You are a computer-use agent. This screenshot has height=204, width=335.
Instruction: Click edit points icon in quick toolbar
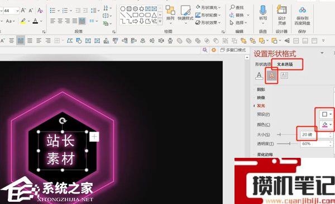(x=70, y=41)
